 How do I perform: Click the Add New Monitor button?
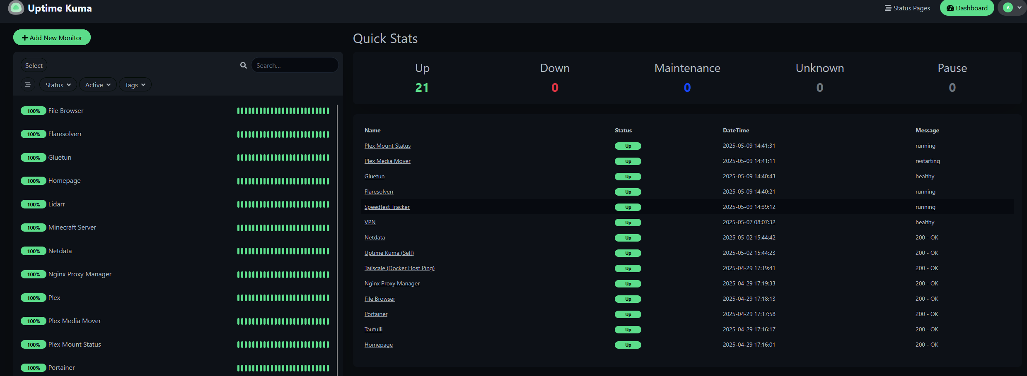[52, 37]
